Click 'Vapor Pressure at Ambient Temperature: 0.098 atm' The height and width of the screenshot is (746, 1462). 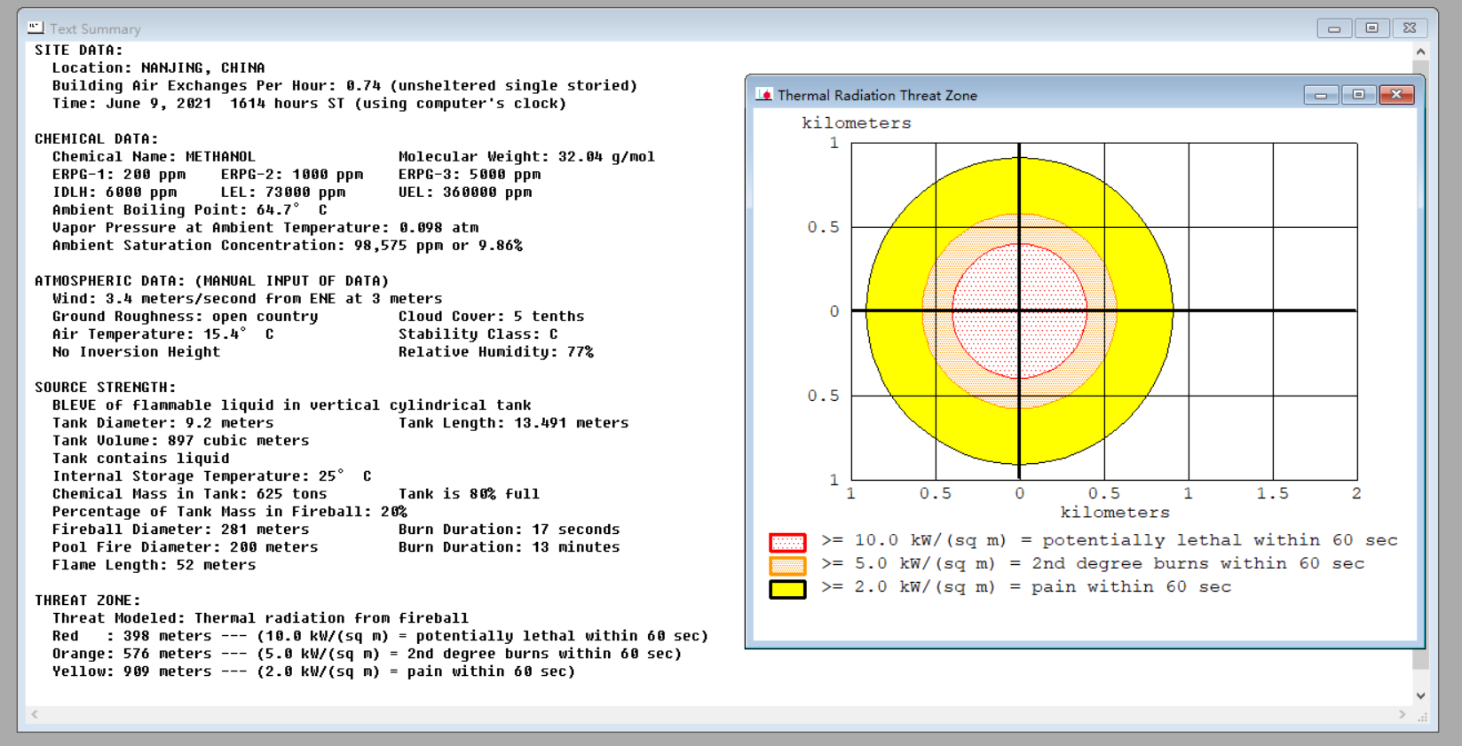pyautogui.click(x=265, y=228)
